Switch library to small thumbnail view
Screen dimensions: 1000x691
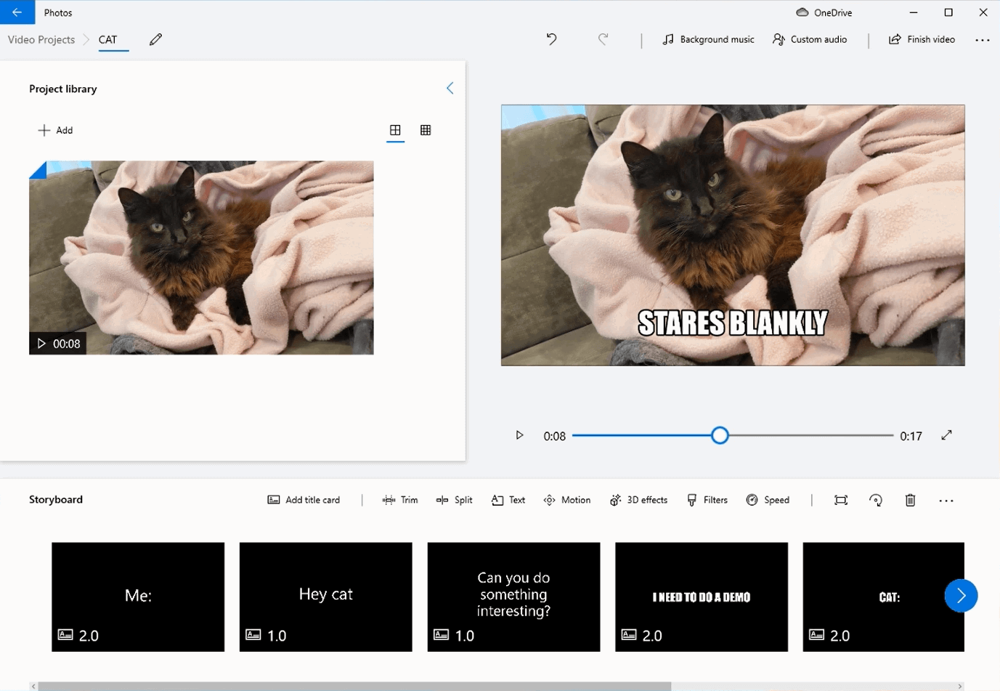tap(426, 130)
